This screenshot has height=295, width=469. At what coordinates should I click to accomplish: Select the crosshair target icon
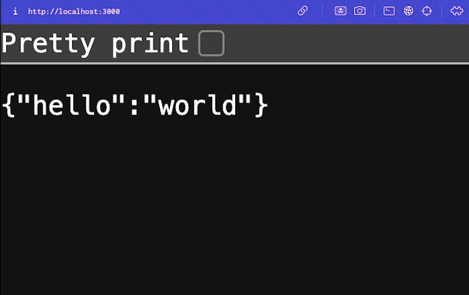(427, 11)
